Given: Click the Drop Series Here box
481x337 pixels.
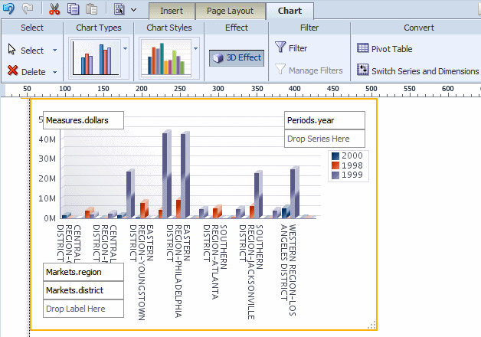Looking at the screenshot, I should pos(325,139).
